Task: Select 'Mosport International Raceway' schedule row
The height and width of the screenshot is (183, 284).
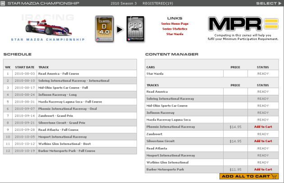Action: (x=70, y=137)
